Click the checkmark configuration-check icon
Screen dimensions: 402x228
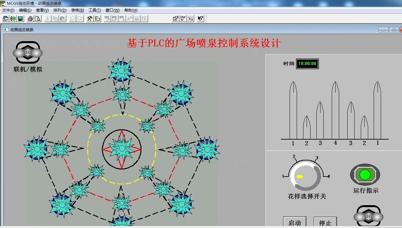(183, 18)
